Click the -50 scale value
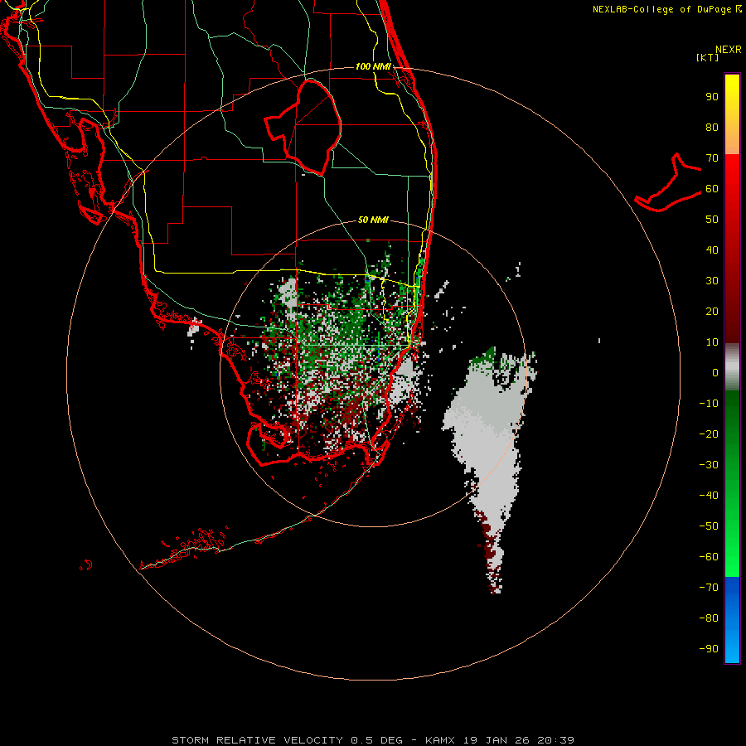Viewport: 746px width, 746px height. pyautogui.click(x=709, y=526)
